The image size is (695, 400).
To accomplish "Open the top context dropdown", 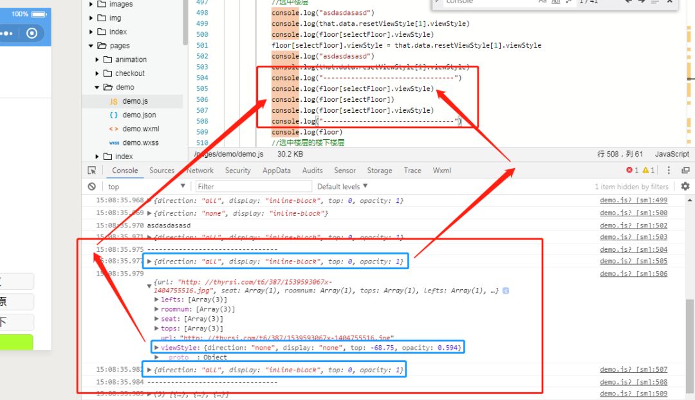I will (x=146, y=187).
